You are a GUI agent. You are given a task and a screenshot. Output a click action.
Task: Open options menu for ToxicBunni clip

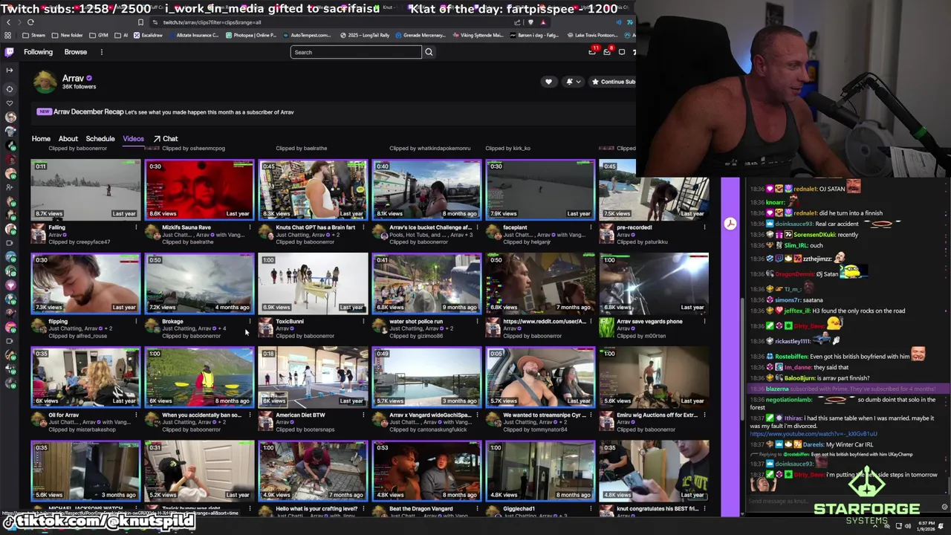tap(363, 321)
